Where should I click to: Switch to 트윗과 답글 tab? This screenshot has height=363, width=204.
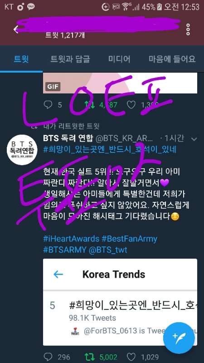[x=70, y=59]
